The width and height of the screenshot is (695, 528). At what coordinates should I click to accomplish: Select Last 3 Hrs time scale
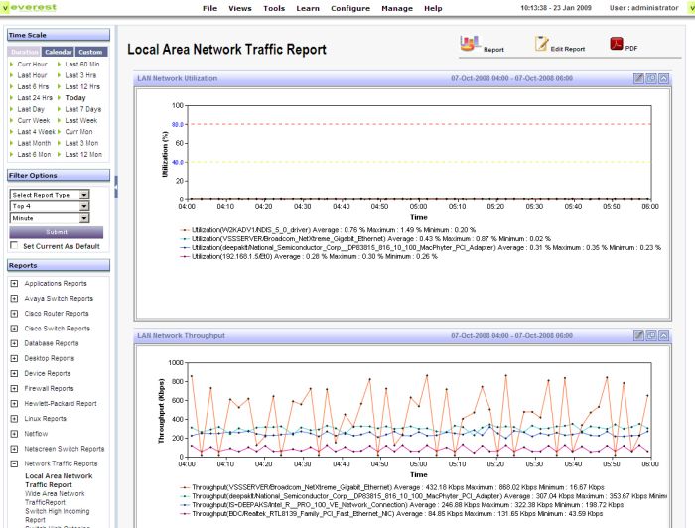(80, 75)
